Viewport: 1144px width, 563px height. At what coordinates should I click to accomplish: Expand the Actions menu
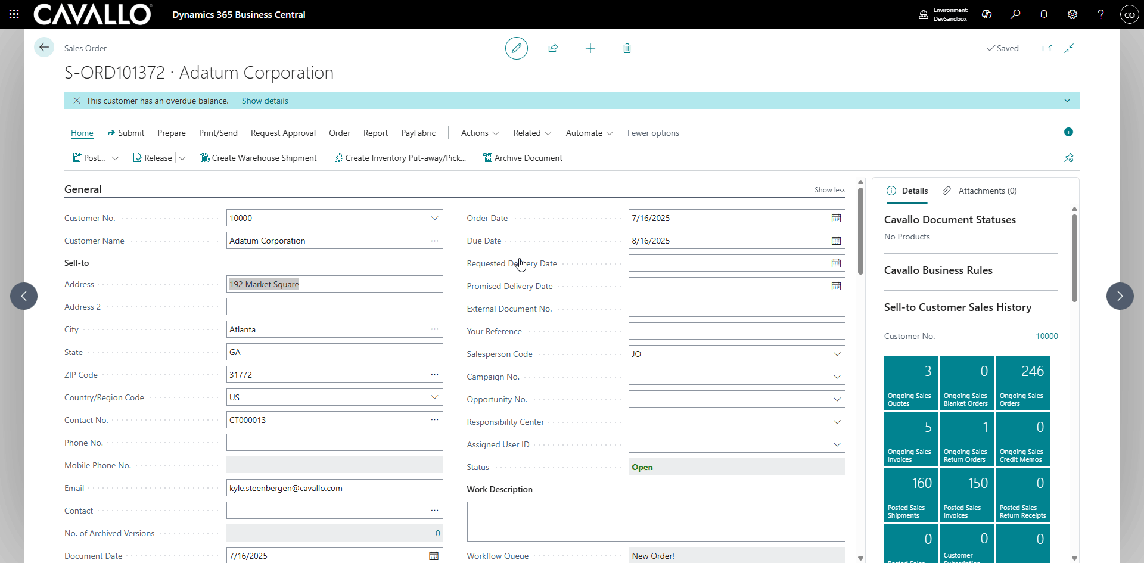(480, 133)
